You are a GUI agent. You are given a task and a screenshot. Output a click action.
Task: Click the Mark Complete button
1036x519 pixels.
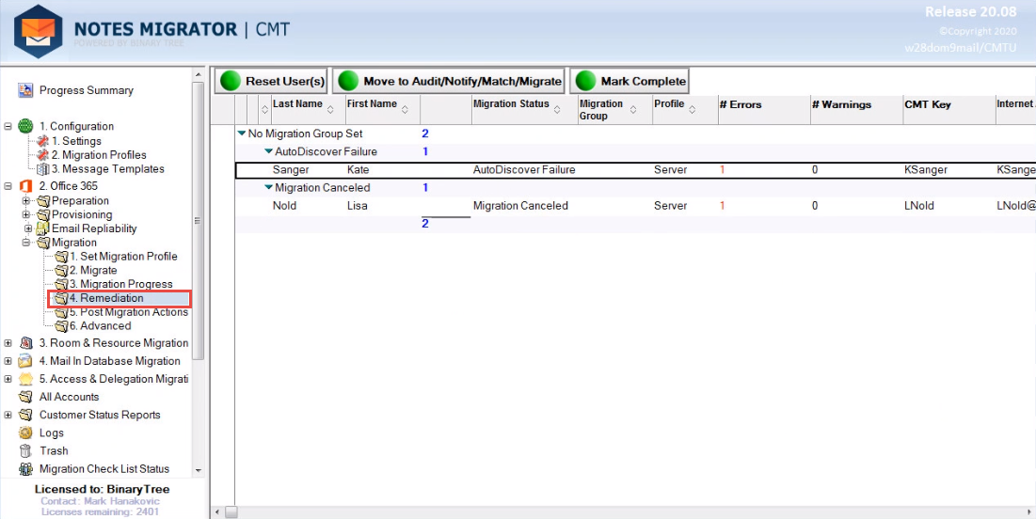coord(630,81)
